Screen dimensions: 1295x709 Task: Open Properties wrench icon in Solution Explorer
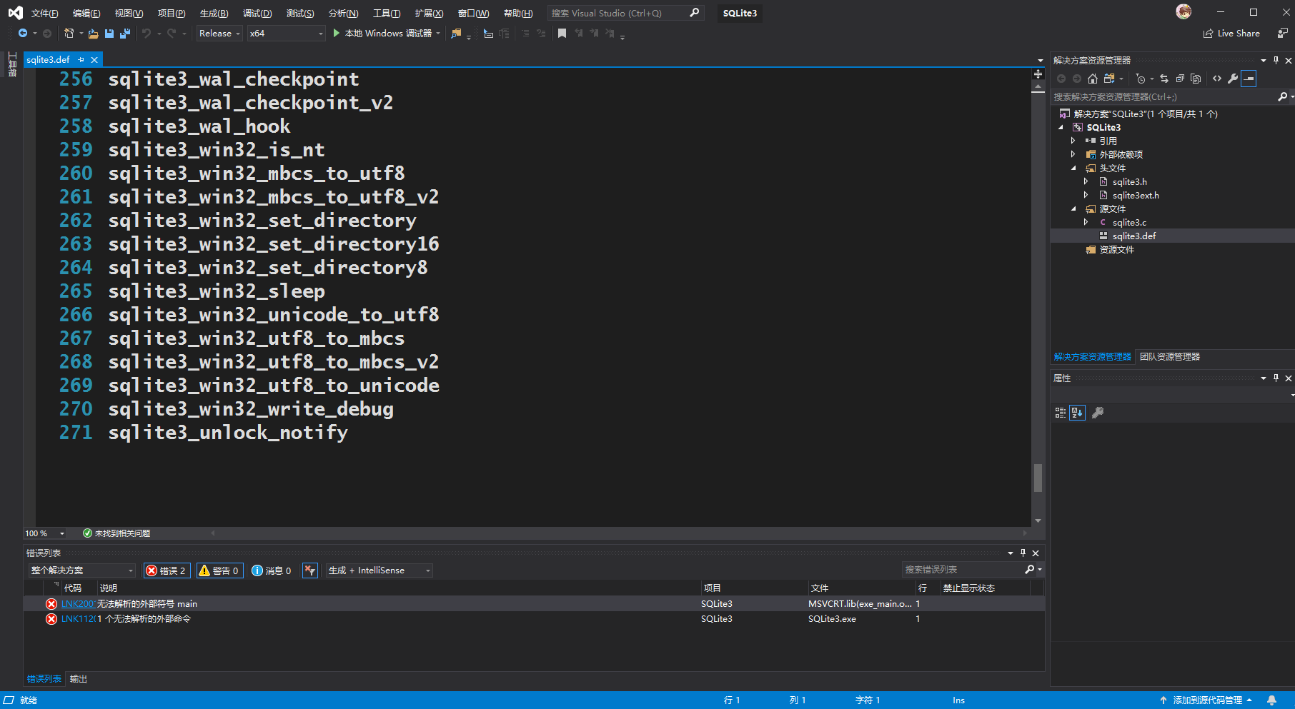[1233, 79]
